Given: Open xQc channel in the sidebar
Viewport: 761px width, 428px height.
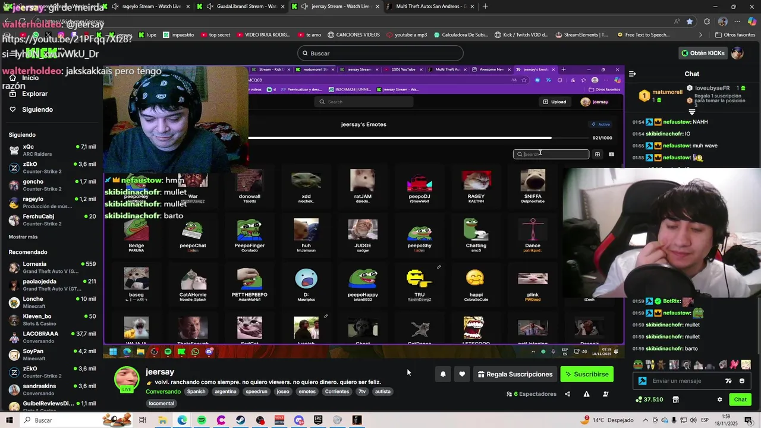Looking at the screenshot, I should [52, 150].
